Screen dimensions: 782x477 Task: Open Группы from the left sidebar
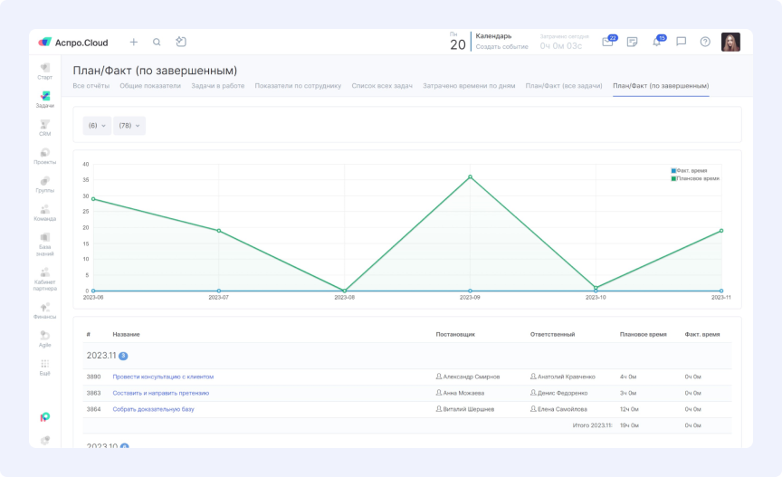45,184
